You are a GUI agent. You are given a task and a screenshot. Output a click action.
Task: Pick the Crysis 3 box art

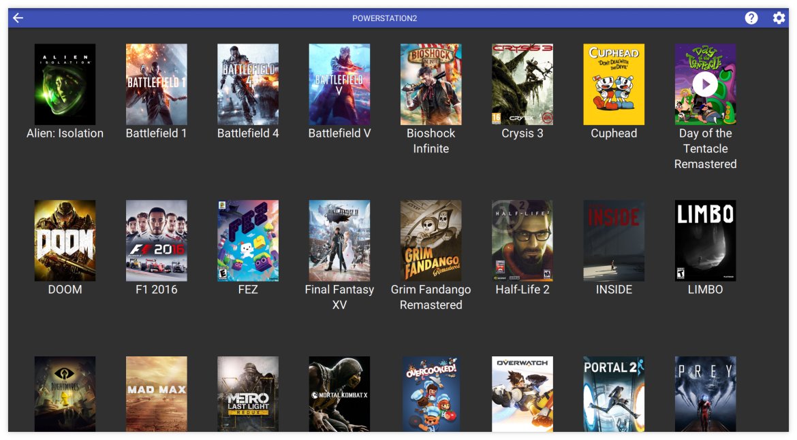tap(522, 84)
